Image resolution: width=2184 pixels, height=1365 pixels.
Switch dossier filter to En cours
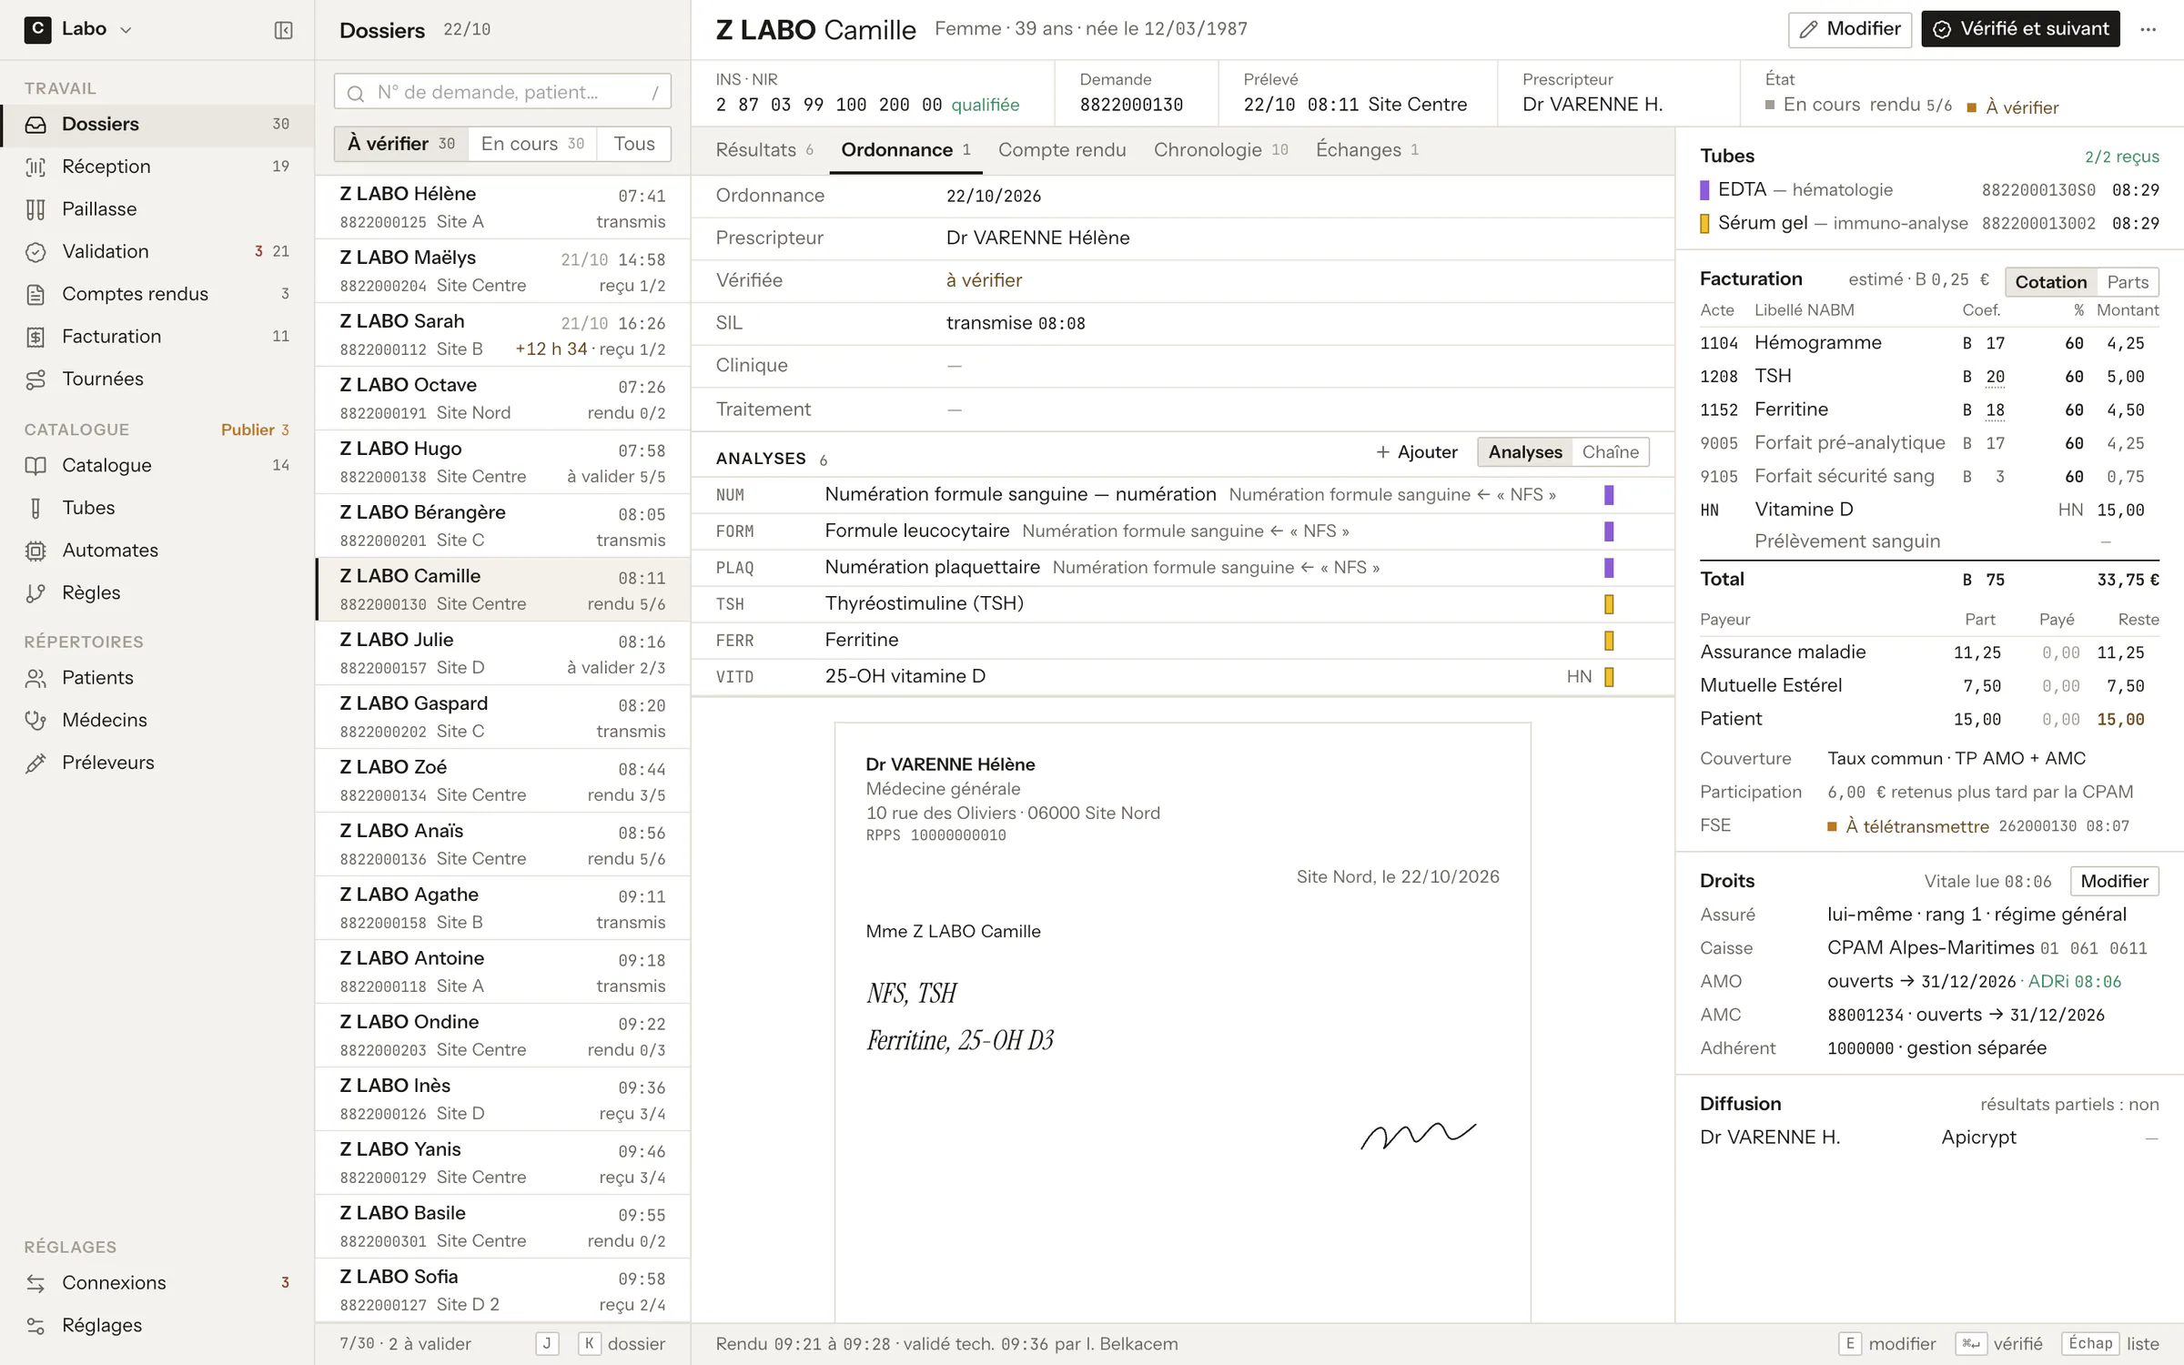[532, 144]
